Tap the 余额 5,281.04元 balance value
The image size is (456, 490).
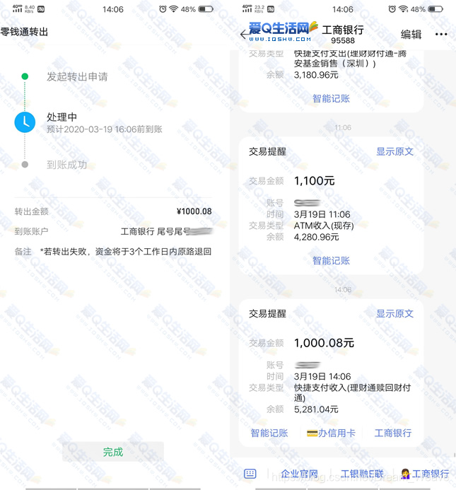coord(316,409)
